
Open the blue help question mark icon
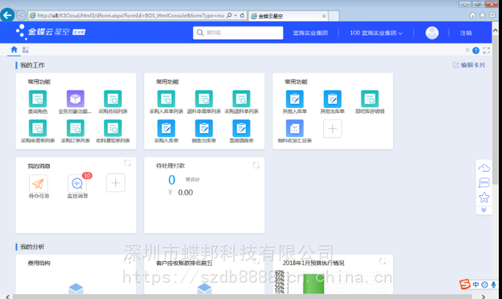click(x=475, y=50)
